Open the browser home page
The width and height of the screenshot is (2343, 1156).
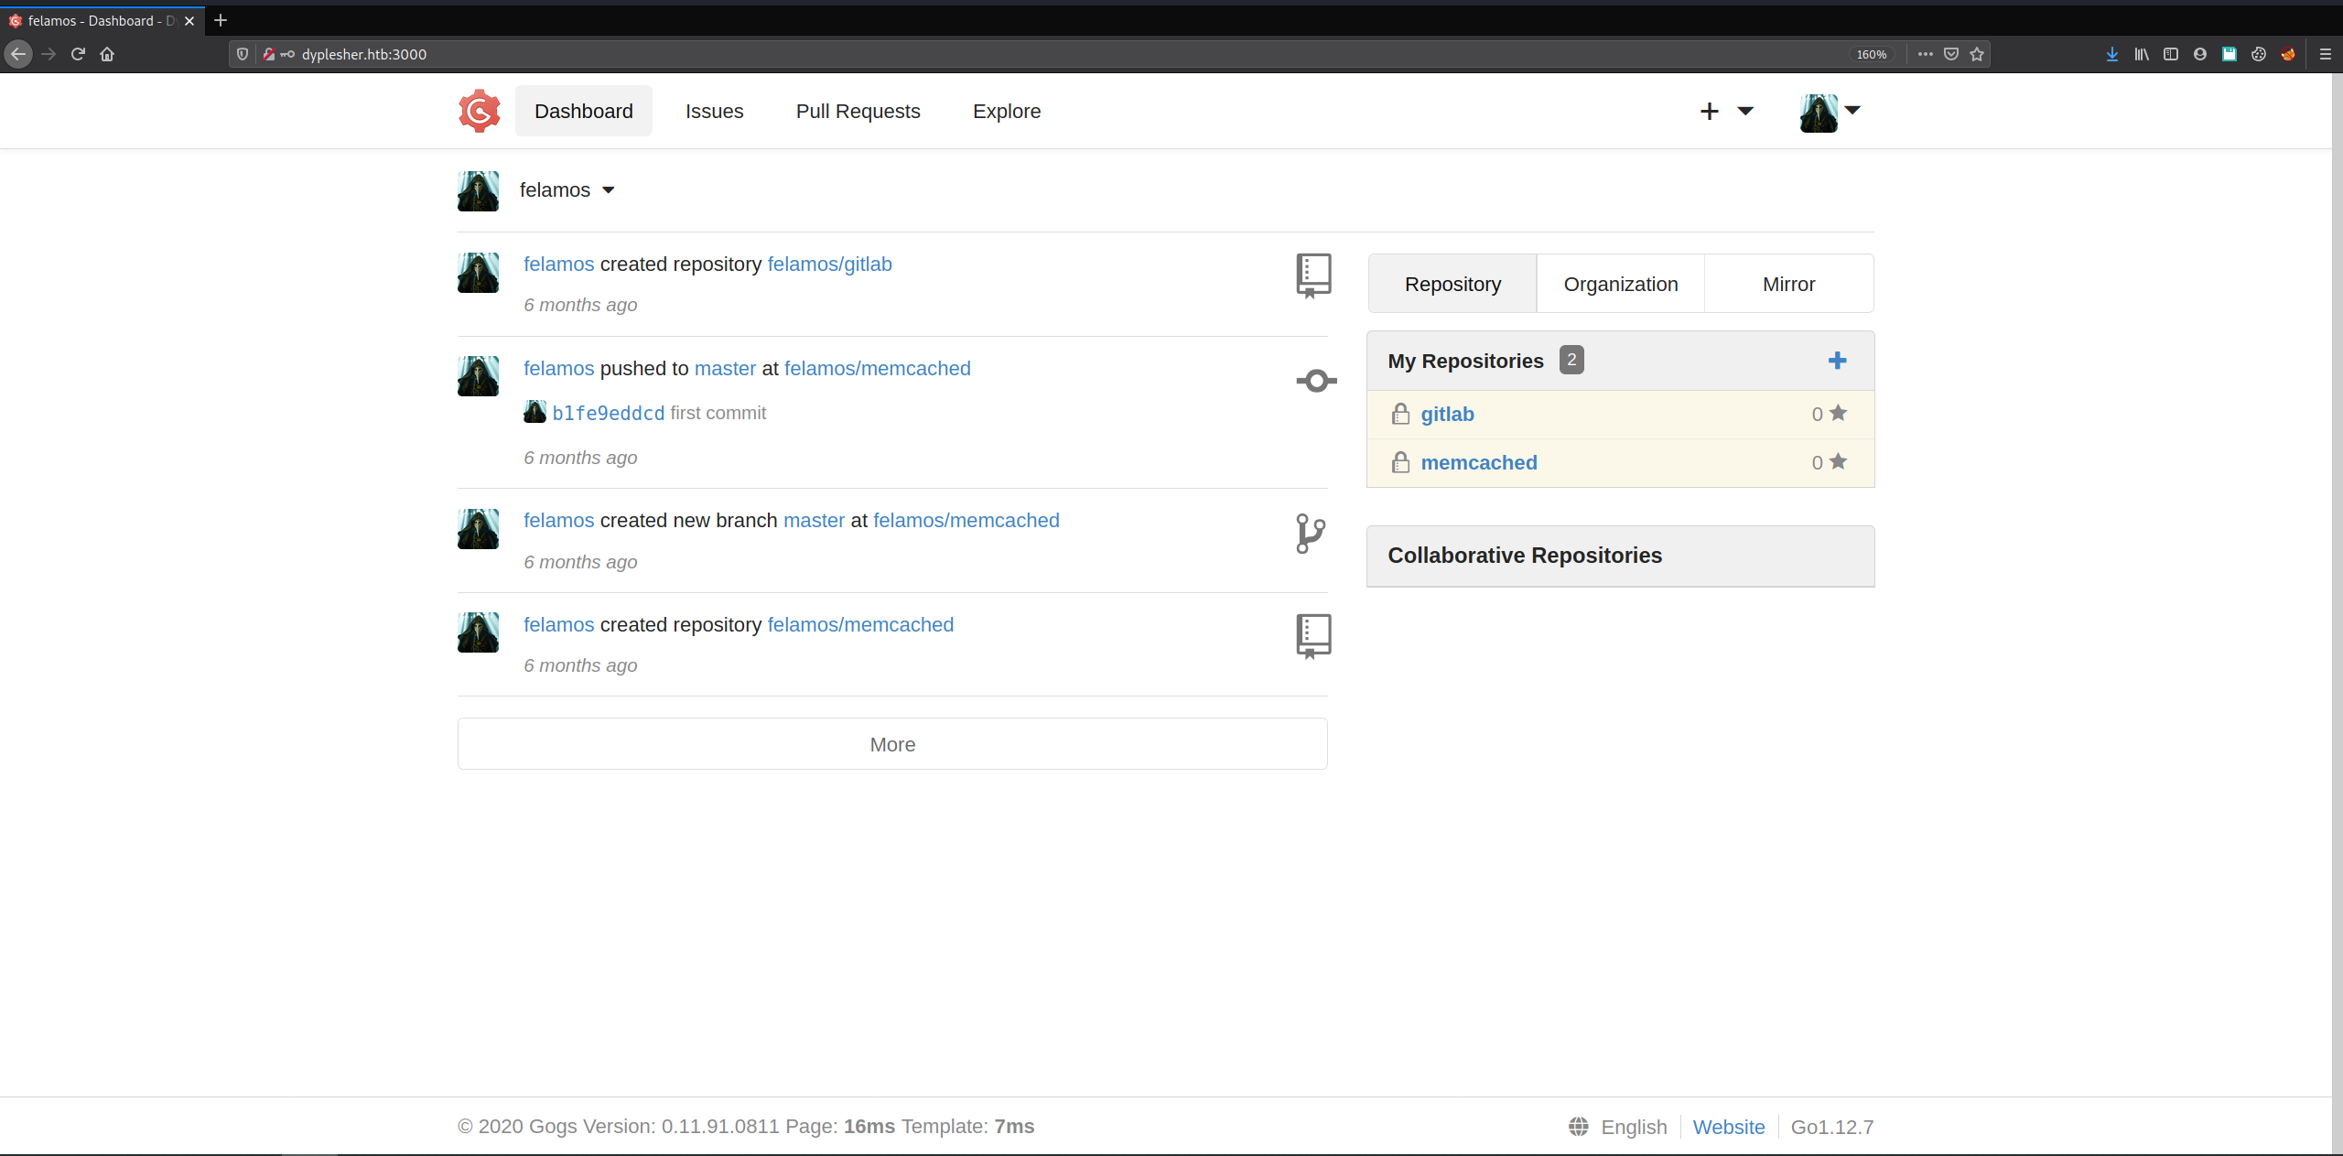click(107, 54)
